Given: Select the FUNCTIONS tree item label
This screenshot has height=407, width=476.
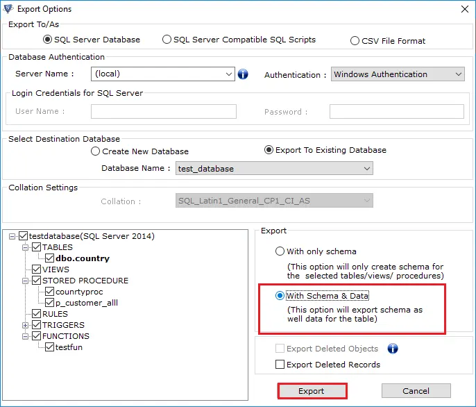Looking at the screenshot, I should (66, 336).
